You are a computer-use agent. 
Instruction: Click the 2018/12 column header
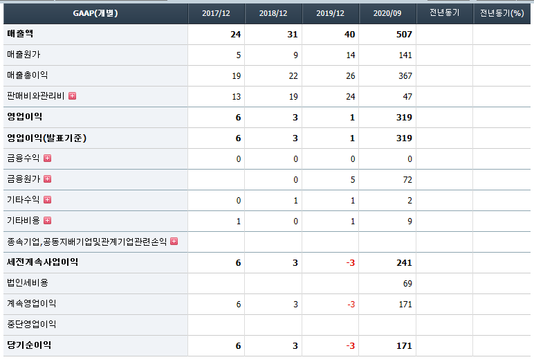(x=273, y=14)
